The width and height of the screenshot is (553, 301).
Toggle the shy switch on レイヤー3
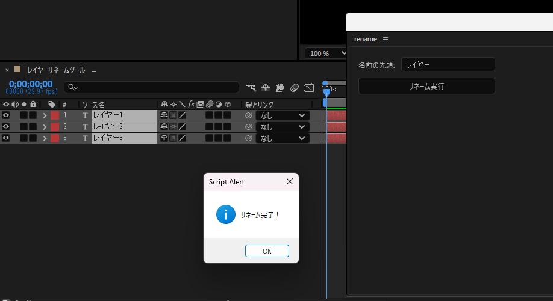pyautogui.click(x=164, y=138)
